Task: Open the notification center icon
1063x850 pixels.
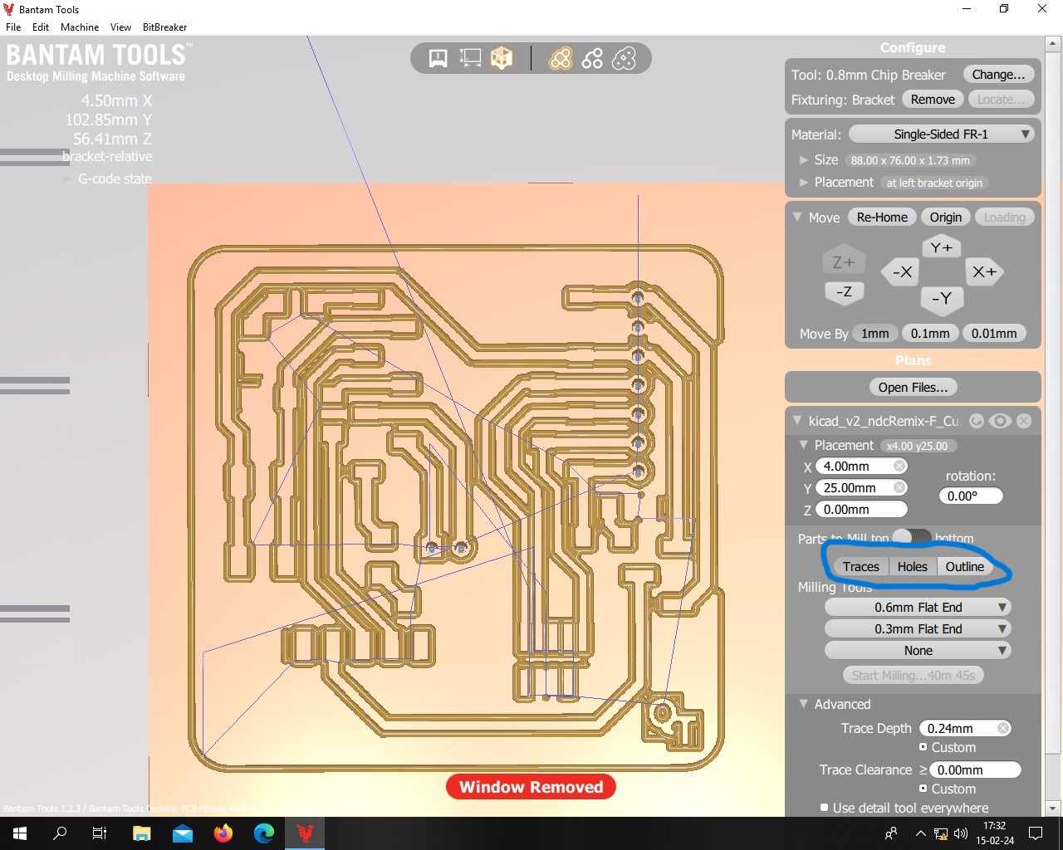Action: pos(1036,833)
